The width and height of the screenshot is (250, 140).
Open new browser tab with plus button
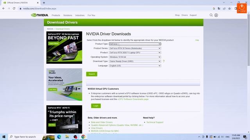[x=44, y=3]
